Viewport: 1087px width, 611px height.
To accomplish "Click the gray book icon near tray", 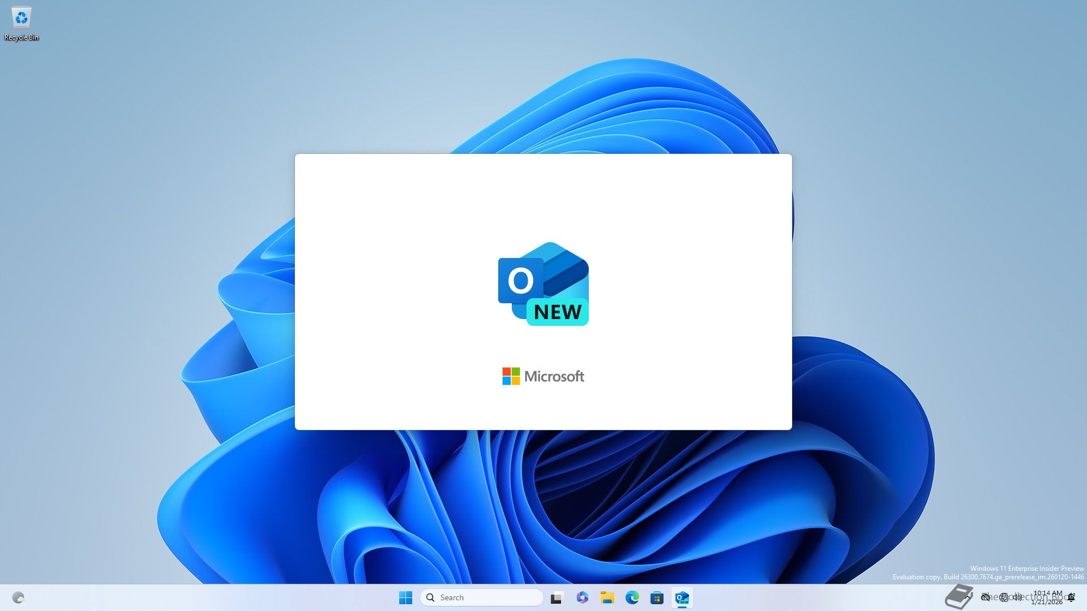I will pos(958,597).
